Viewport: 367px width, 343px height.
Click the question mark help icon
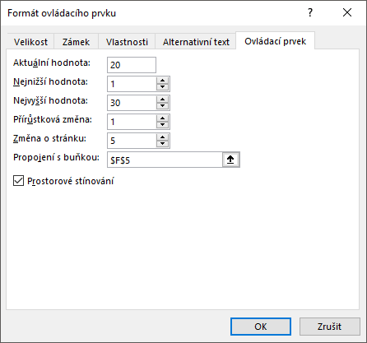click(310, 12)
